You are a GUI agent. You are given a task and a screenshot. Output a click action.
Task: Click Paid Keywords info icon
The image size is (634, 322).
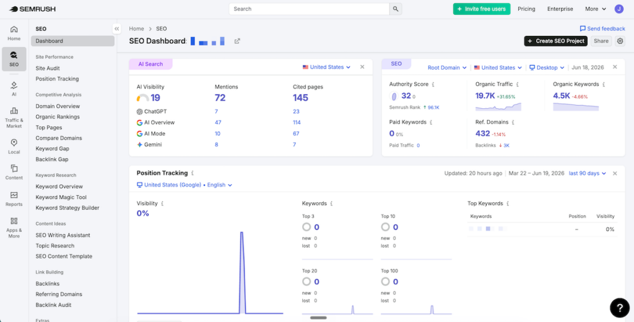coord(431,122)
